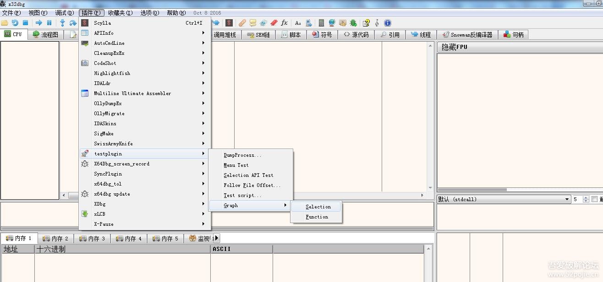Open the xLCB plugin submenu
The width and height of the screenshot is (603, 282).
click(145, 214)
